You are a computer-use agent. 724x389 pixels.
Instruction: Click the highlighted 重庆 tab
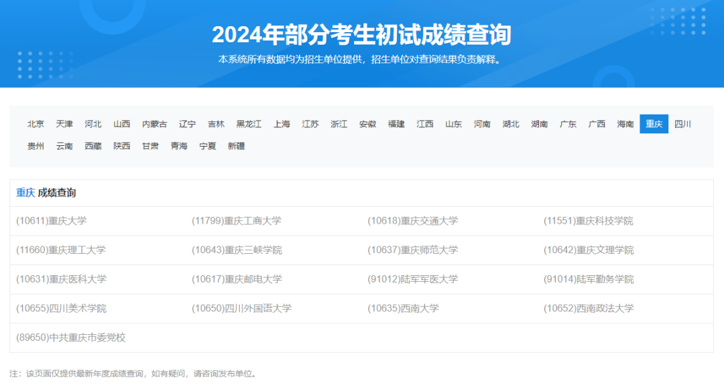point(654,124)
